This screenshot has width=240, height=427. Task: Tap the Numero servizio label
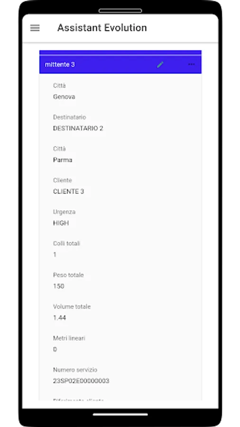click(x=75, y=370)
